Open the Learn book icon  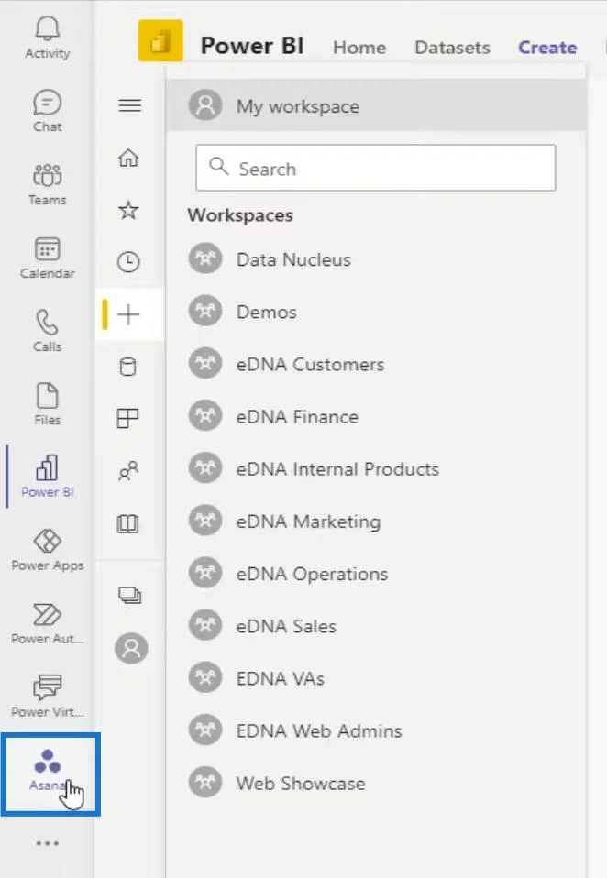(x=127, y=523)
